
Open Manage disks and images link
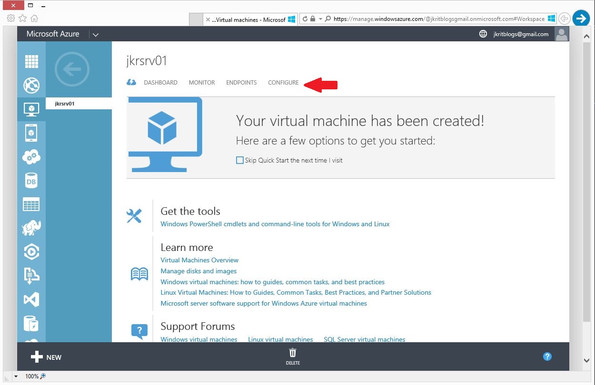click(x=198, y=271)
